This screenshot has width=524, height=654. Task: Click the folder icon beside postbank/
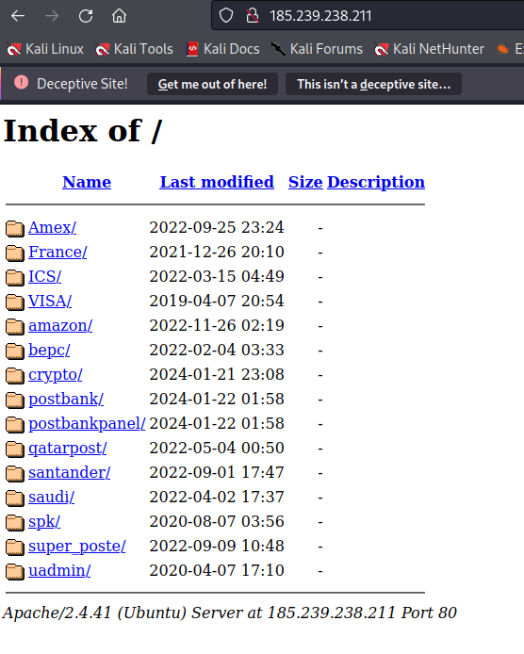pyautogui.click(x=15, y=400)
